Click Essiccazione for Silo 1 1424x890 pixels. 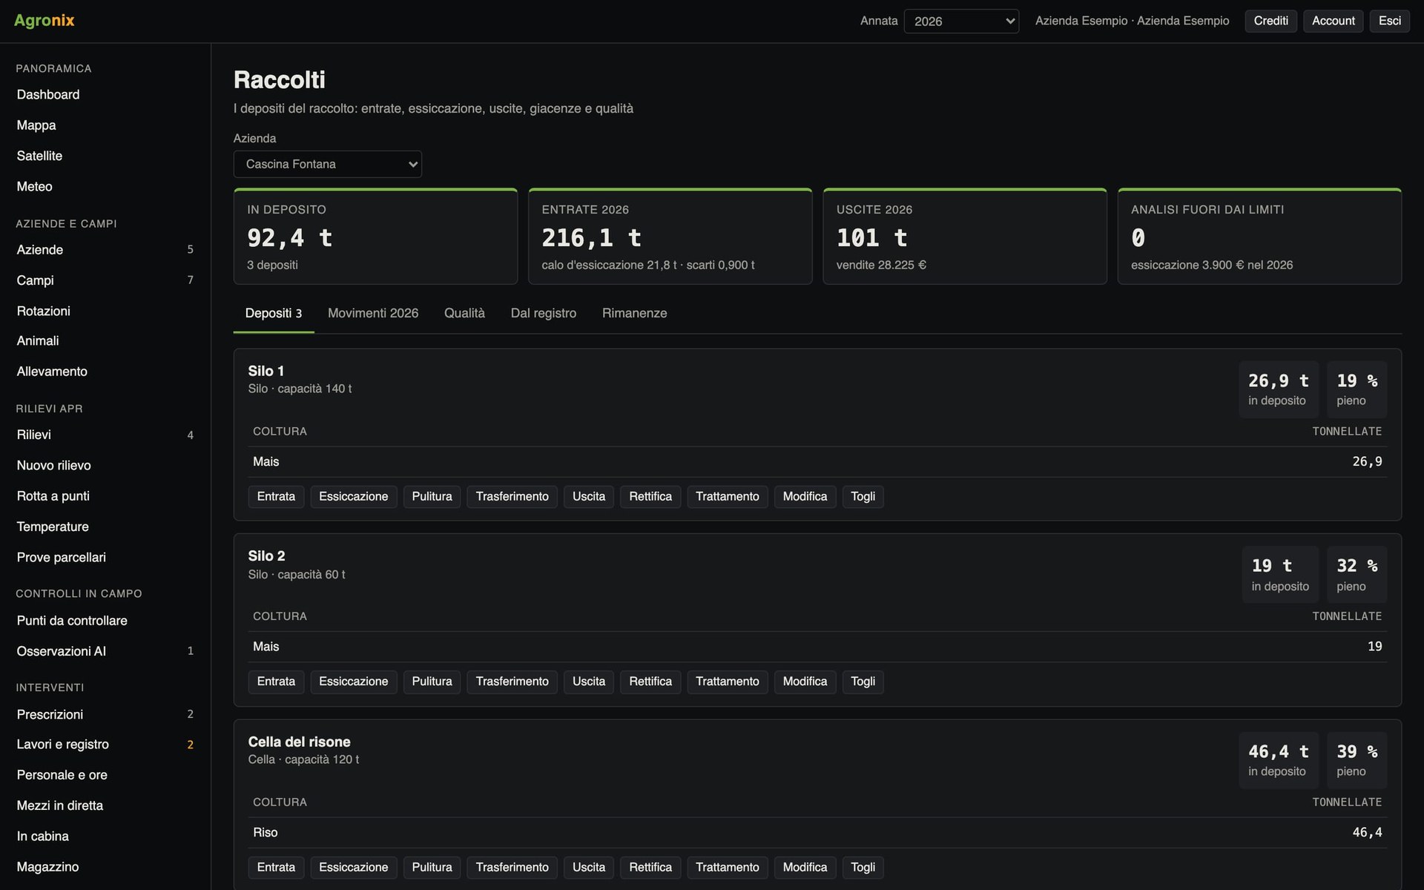(x=353, y=496)
